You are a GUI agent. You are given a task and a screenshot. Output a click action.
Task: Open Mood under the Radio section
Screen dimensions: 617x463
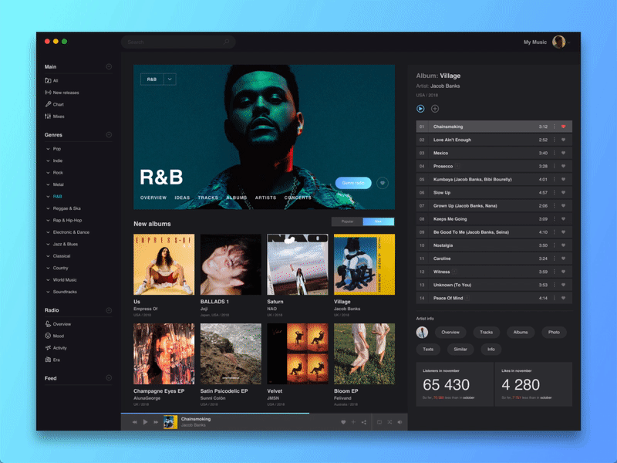(59, 336)
